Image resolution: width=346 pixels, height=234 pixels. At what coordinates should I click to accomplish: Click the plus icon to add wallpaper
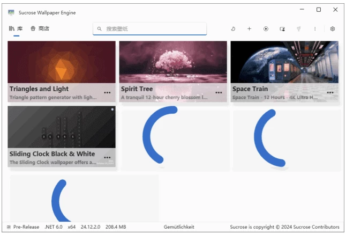(249, 29)
